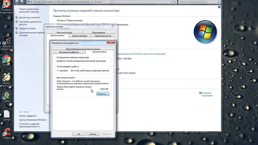The image size is (258, 145).
Task: Open Atomic Alarm Clock desktop shortcut
Action: pos(6,80)
